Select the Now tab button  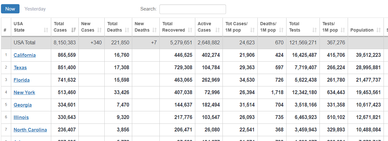pos(10,9)
